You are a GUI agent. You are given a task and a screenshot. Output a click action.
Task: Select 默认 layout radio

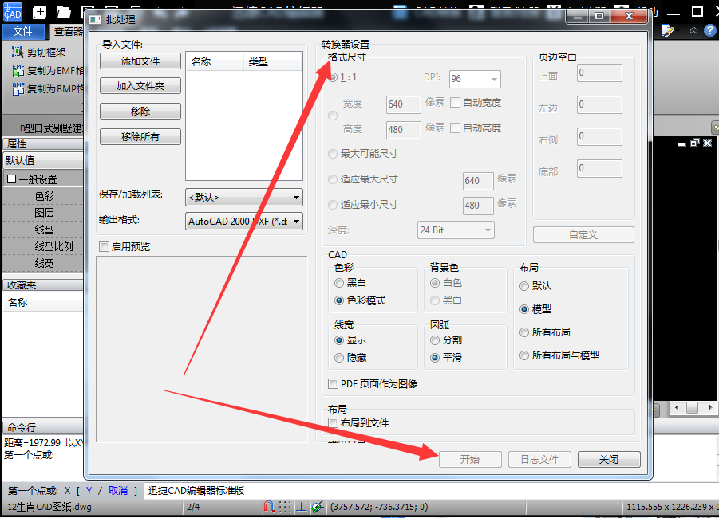[524, 286]
